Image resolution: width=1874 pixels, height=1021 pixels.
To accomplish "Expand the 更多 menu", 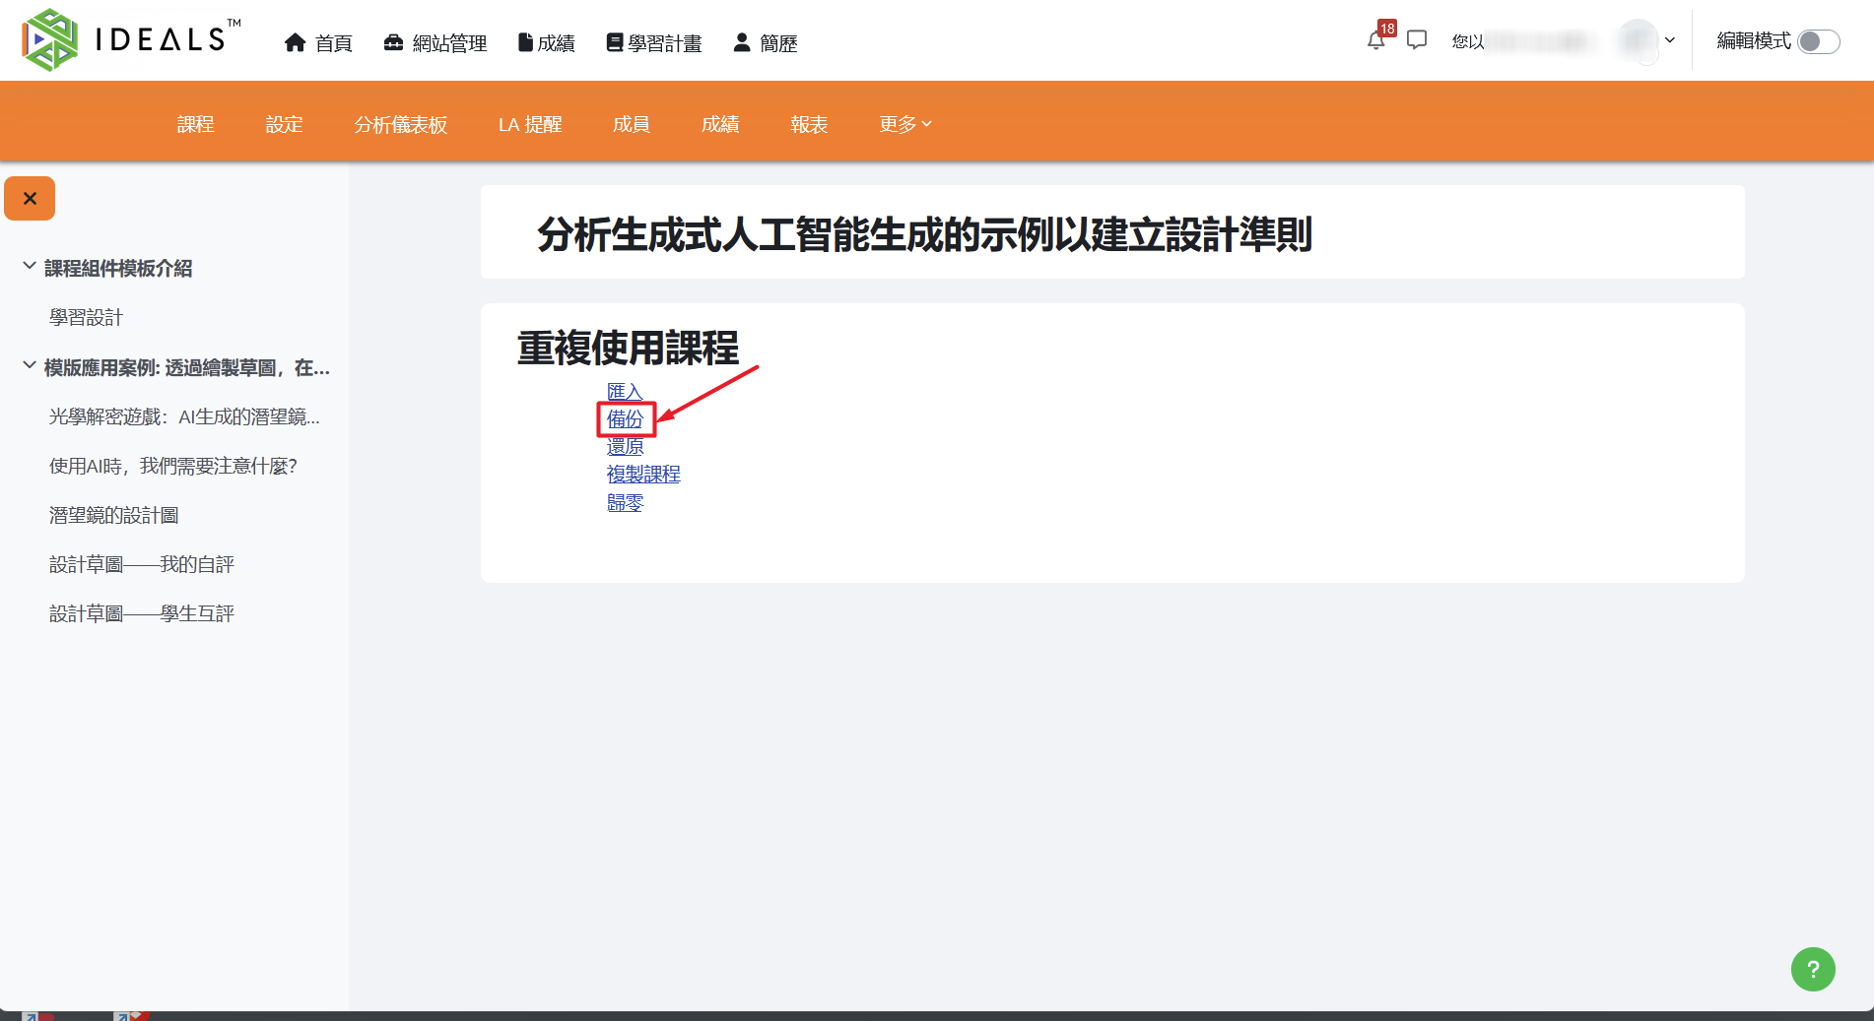I will tap(905, 124).
